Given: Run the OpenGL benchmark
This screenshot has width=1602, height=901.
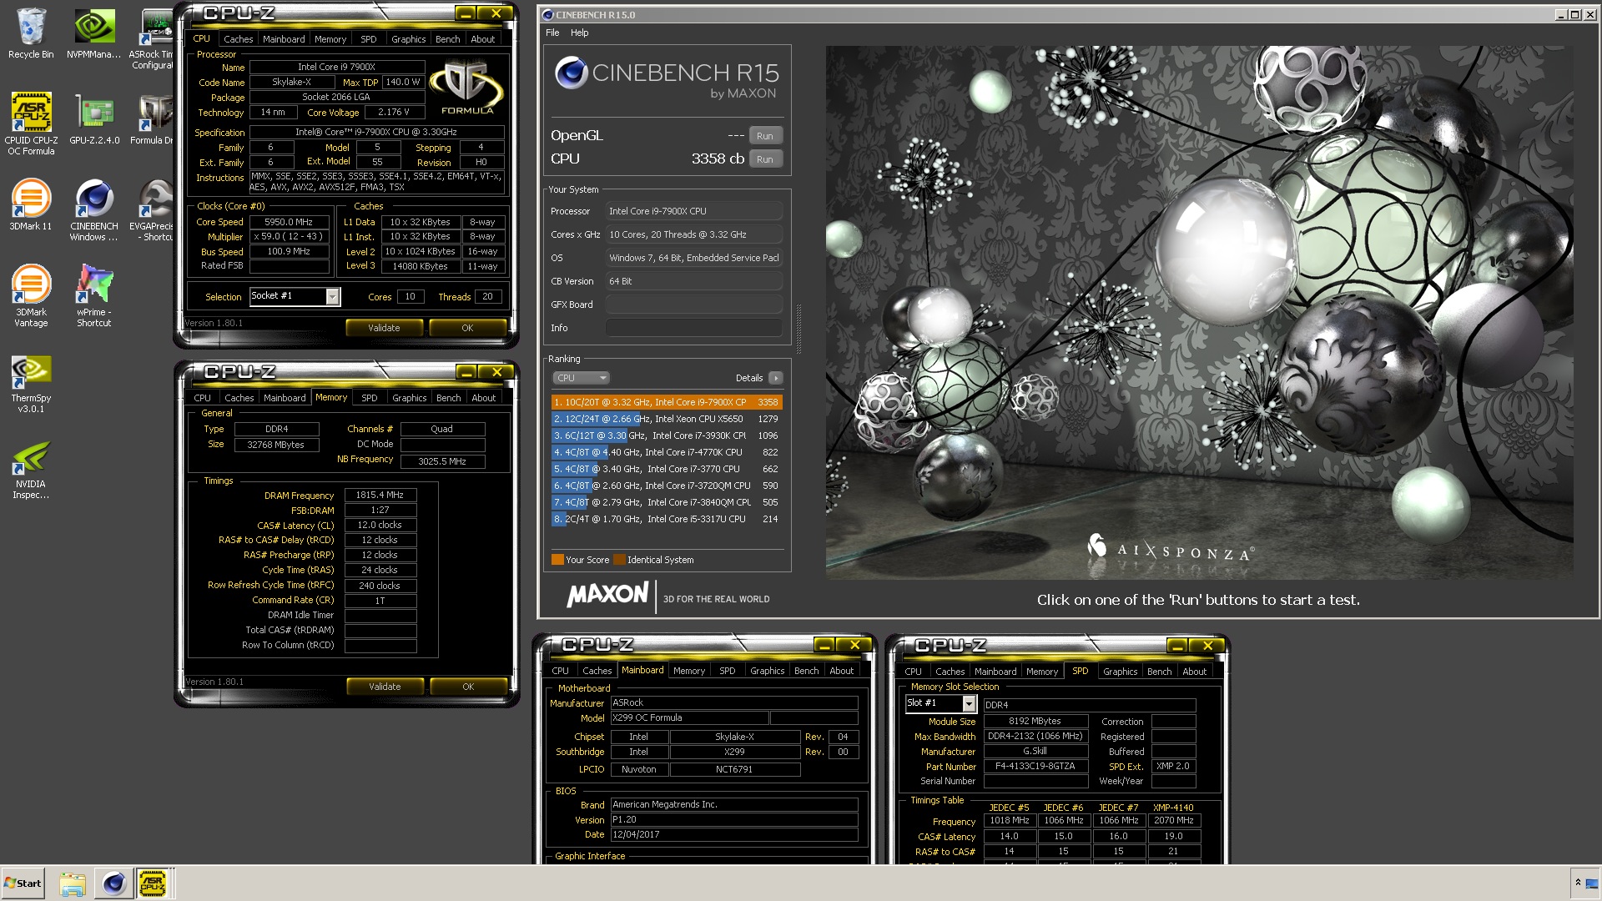Looking at the screenshot, I should click(x=765, y=136).
